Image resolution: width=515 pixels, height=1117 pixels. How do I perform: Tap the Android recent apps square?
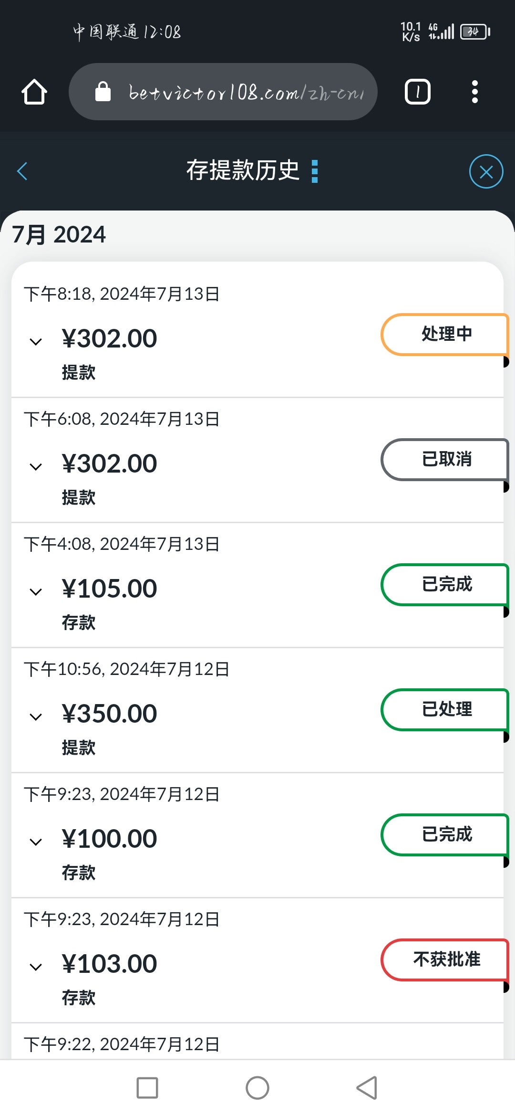147,1088
